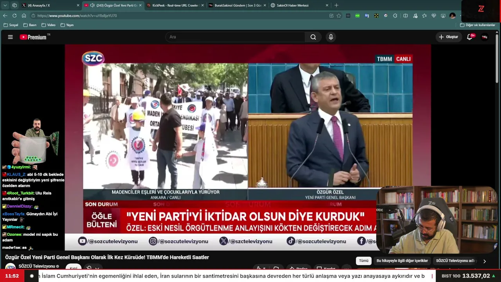Close the Anasayfa / X tab
501x282 pixels.
[x=78, y=5]
